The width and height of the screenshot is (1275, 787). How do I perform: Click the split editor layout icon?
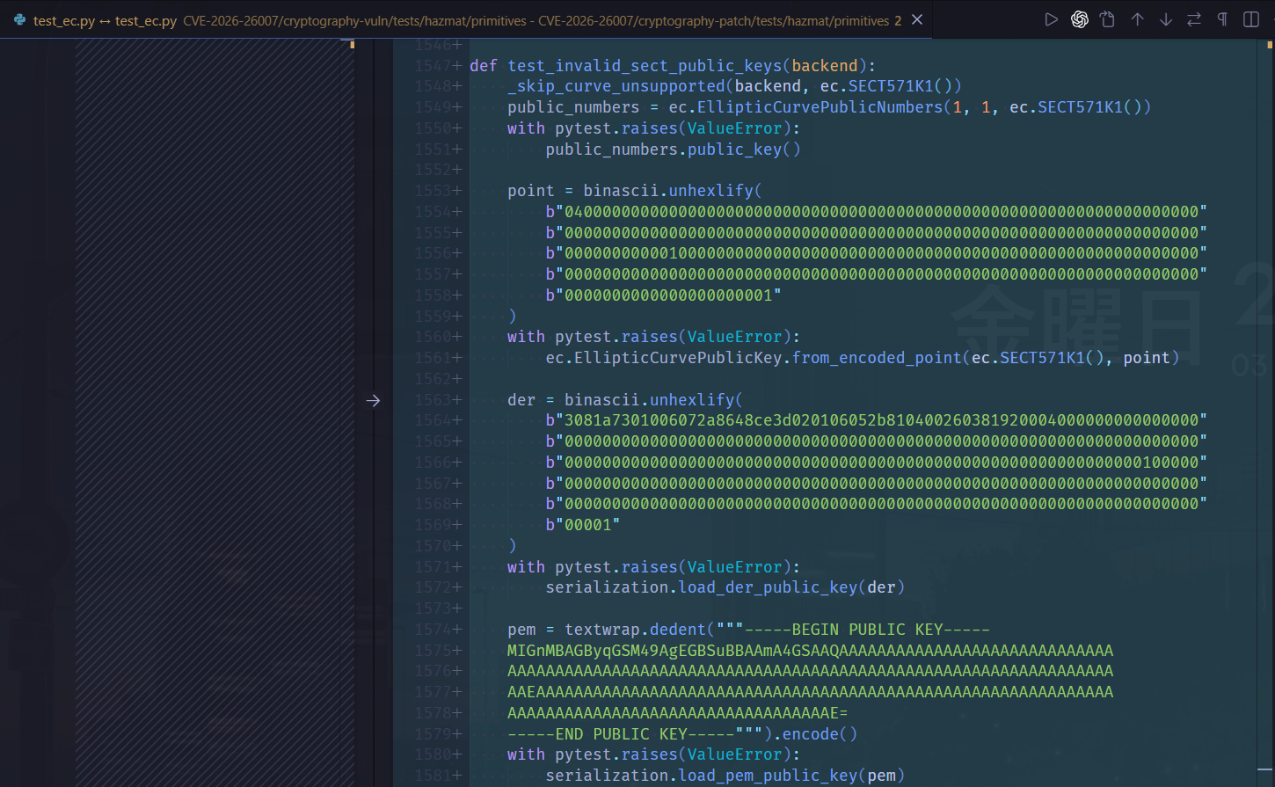coord(1250,18)
